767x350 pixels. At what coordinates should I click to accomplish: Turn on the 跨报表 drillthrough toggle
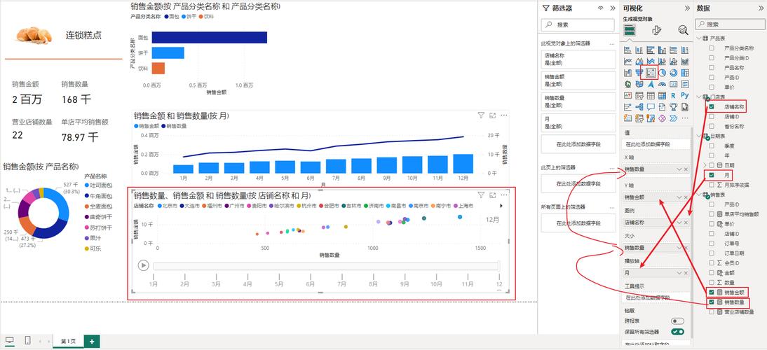pos(677,321)
